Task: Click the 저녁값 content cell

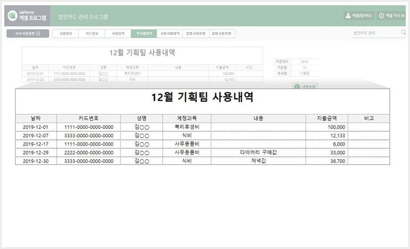Action: click(x=258, y=161)
